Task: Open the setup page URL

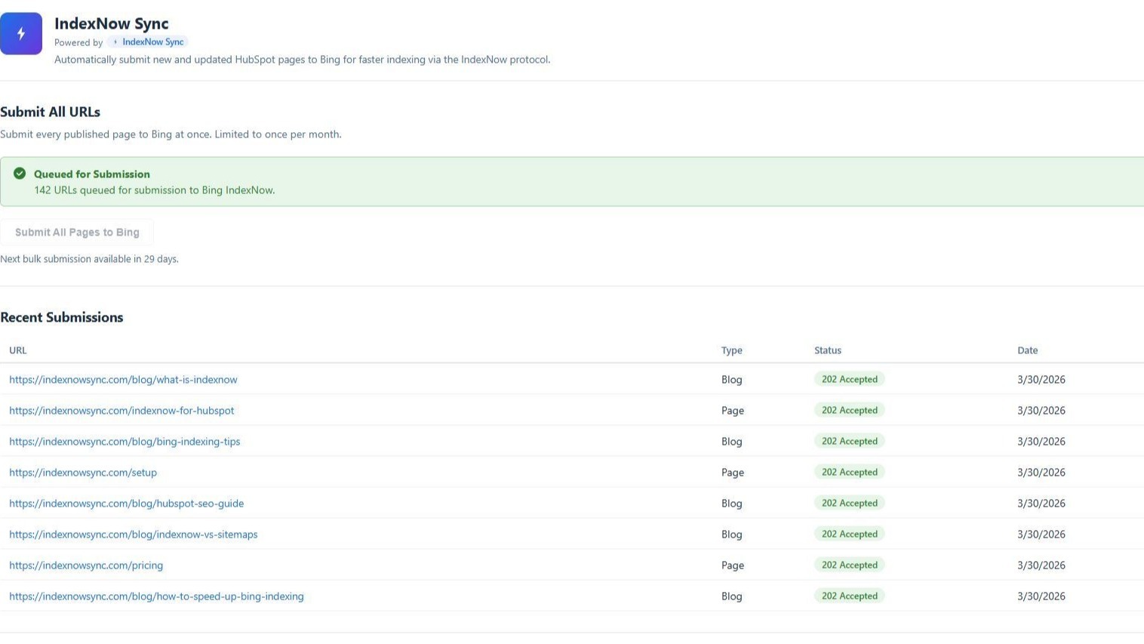Action: (83, 473)
